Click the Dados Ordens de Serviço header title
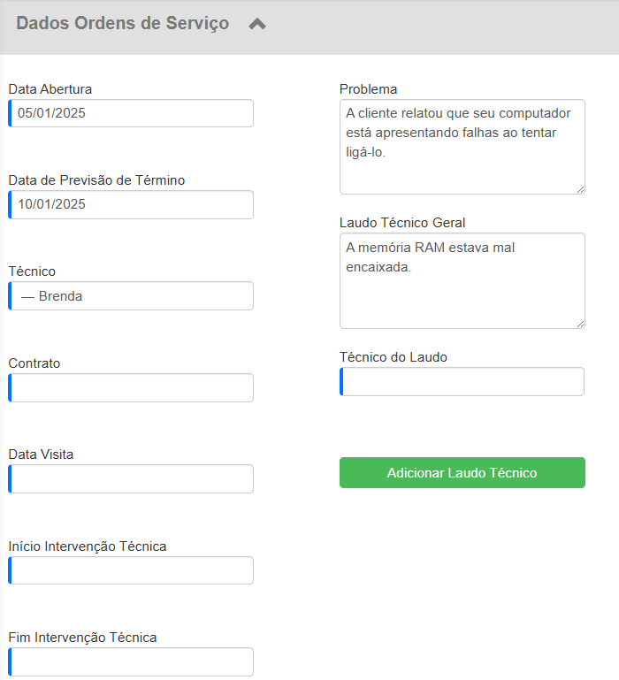Screen dimensions: 619x680 coord(122,24)
